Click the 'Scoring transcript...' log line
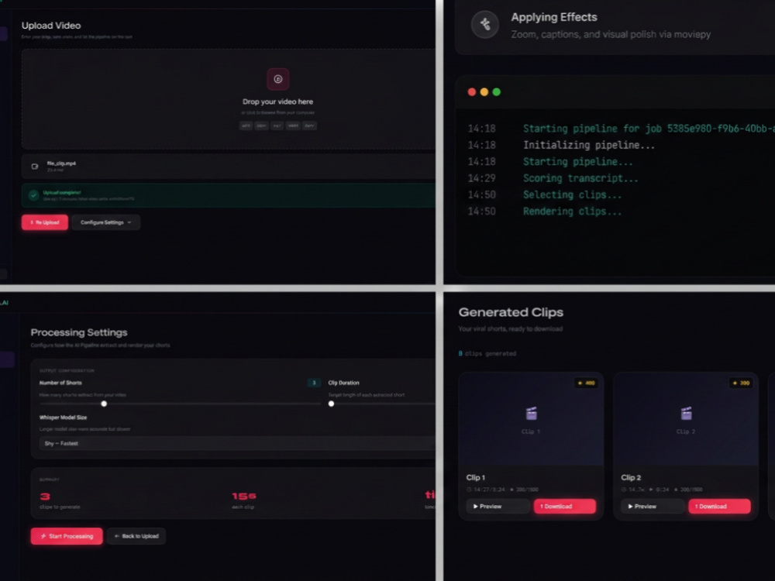 click(x=580, y=178)
